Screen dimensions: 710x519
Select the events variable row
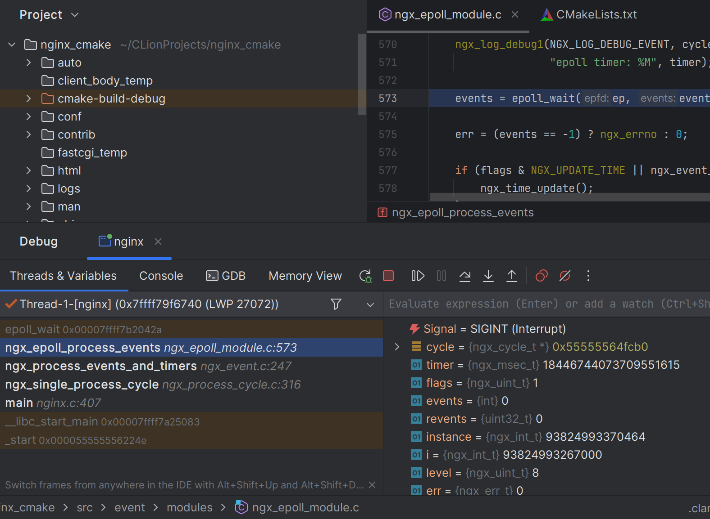[547, 401]
